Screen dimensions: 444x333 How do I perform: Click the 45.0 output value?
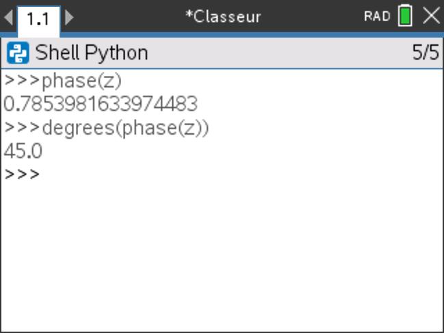pos(23,151)
